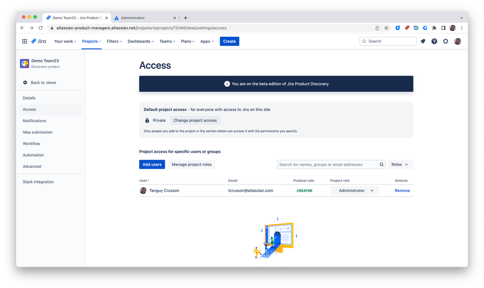Open the app switcher grid icon
The width and height of the screenshot is (484, 288).
[x=24, y=41]
